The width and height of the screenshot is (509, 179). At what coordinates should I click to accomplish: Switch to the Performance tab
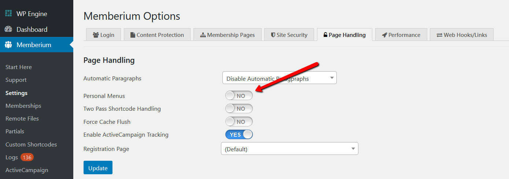401,35
